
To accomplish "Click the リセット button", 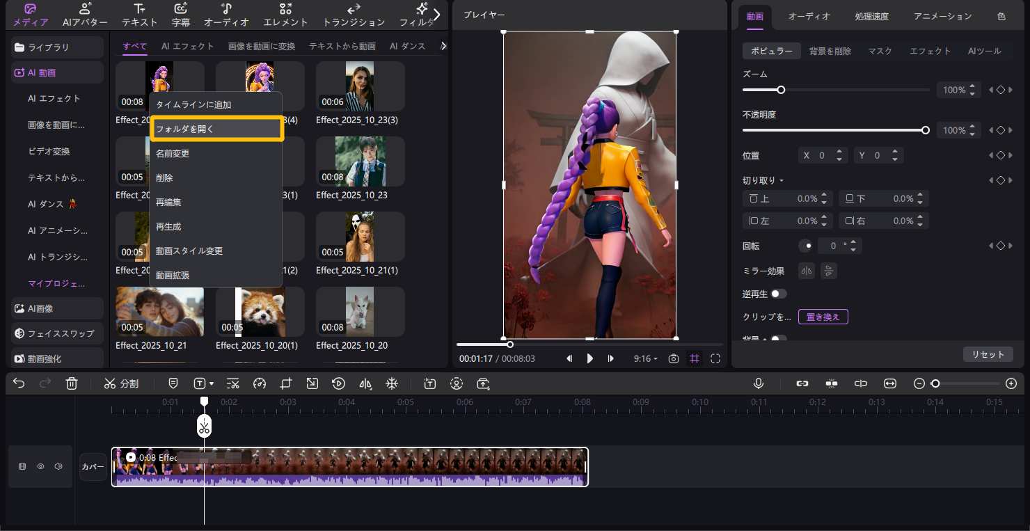I will pos(988,354).
